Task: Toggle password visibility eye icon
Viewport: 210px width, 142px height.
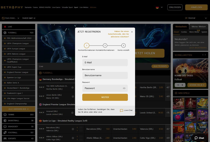Action: pyautogui.click(x=124, y=88)
